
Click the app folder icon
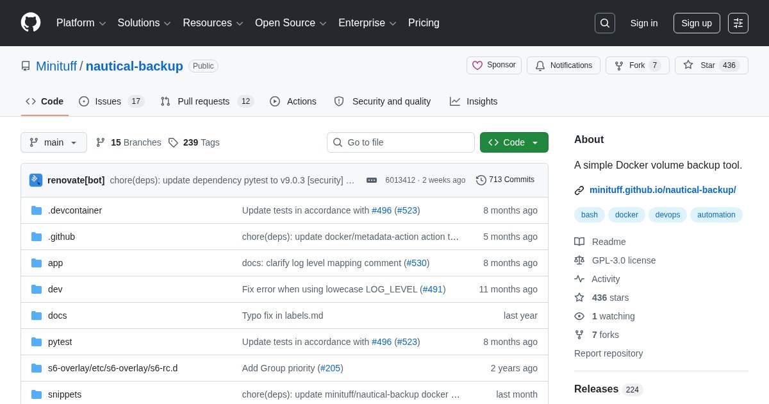click(37, 263)
